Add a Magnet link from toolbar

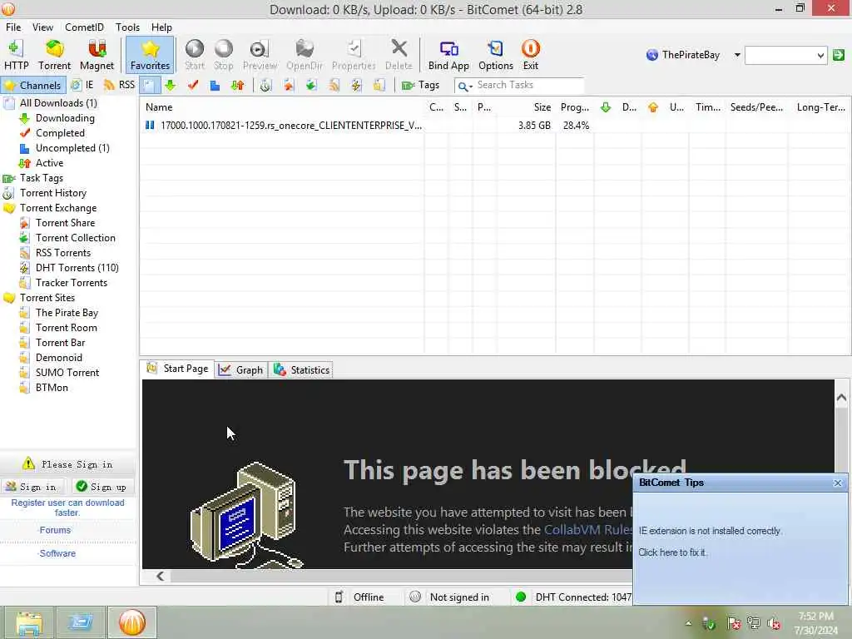(x=97, y=55)
